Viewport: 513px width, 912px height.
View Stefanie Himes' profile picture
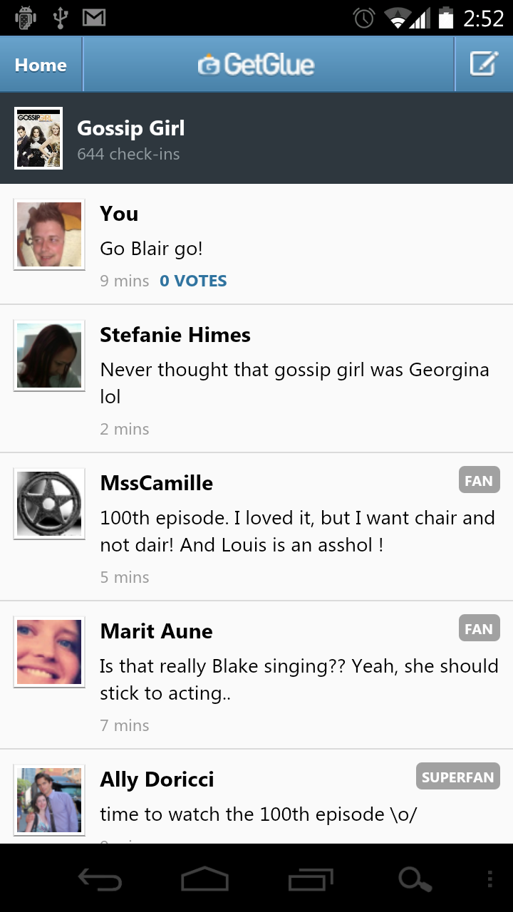coord(49,356)
